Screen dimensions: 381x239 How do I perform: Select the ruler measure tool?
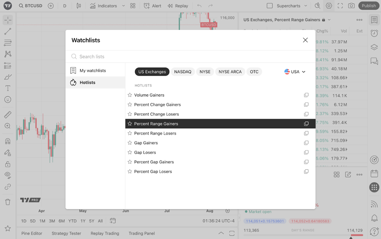8,114
